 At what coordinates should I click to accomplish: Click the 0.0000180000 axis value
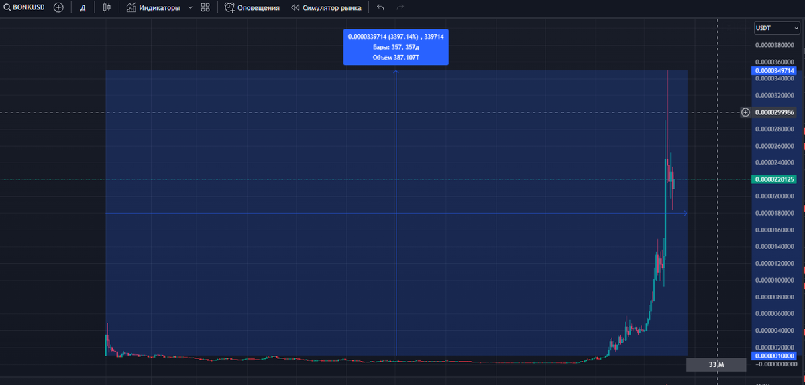tap(774, 213)
